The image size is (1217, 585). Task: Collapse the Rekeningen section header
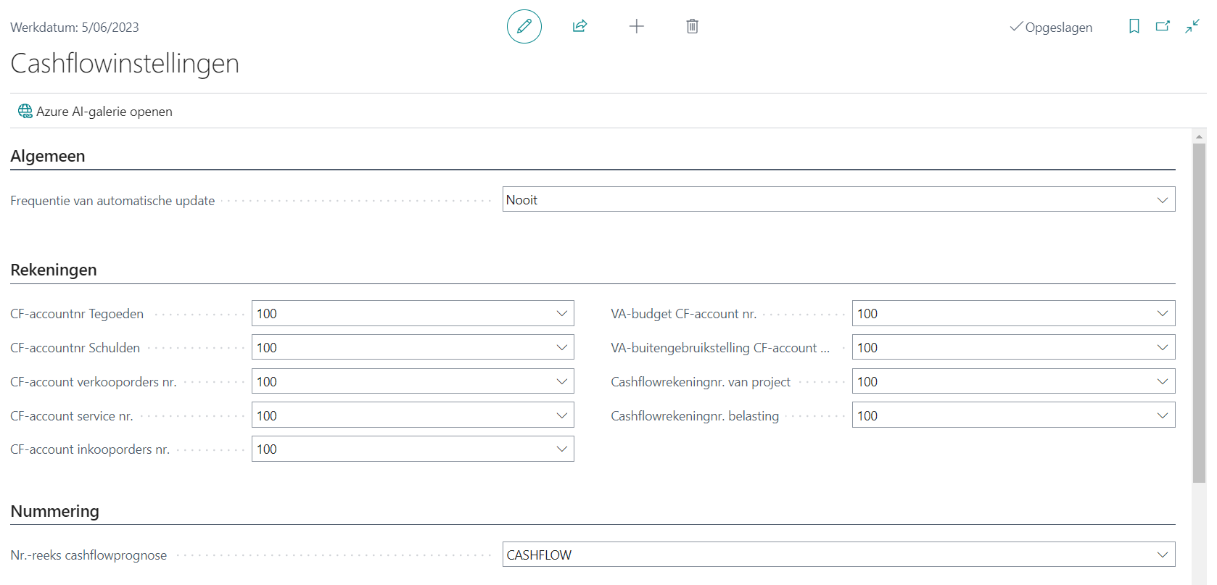[x=54, y=270]
